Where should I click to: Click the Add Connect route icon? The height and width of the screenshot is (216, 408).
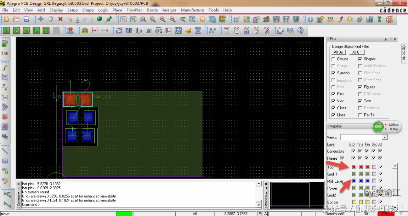[x=5, y=67]
